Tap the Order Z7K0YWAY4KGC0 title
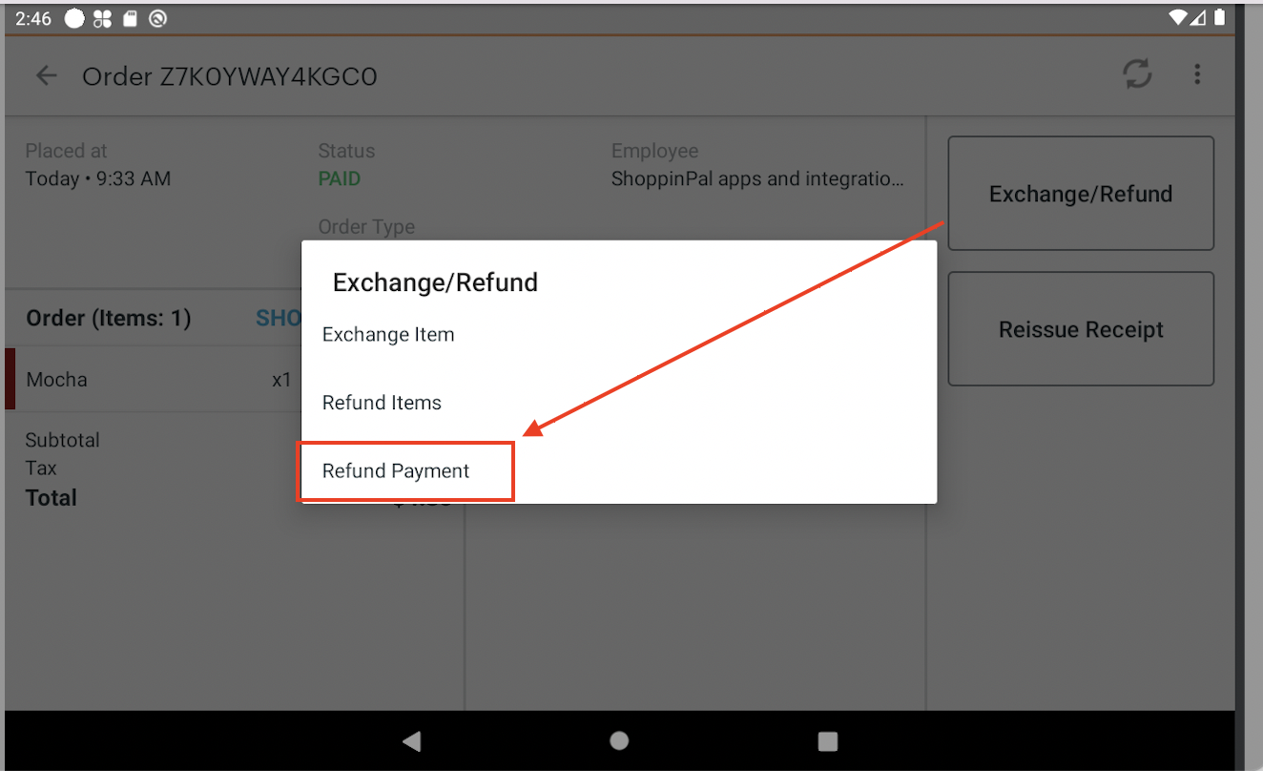The width and height of the screenshot is (1263, 771). pyautogui.click(x=229, y=76)
